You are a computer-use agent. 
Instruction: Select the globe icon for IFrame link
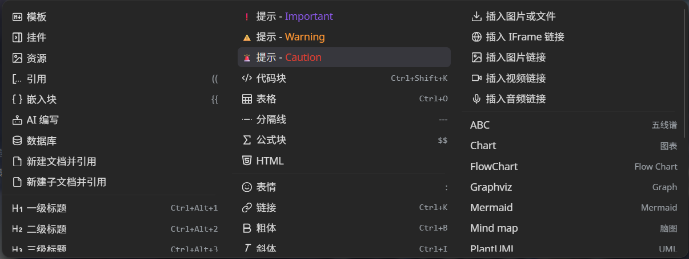(x=476, y=37)
